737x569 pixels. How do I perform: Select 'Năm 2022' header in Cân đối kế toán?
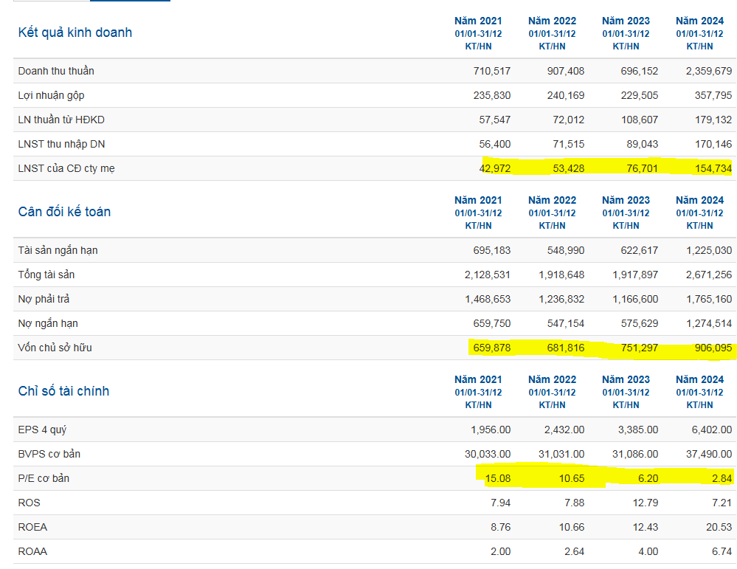point(552,200)
